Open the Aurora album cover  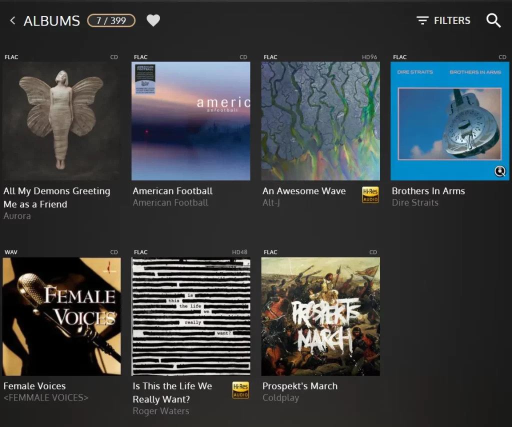click(x=61, y=121)
